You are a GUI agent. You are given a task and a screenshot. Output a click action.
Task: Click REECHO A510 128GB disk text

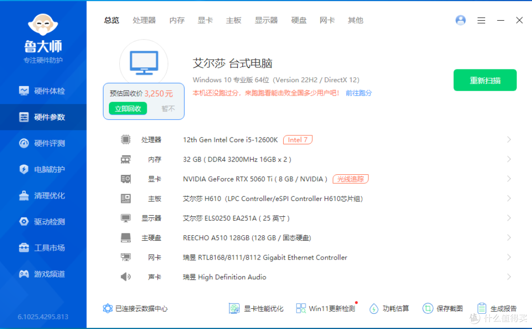(247, 238)
